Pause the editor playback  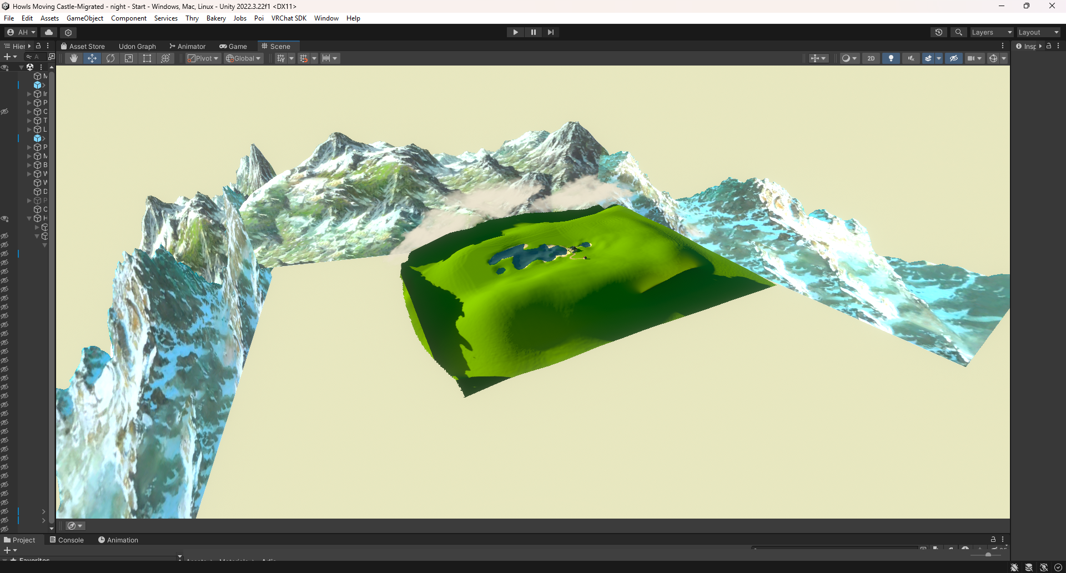coord(533,32)
